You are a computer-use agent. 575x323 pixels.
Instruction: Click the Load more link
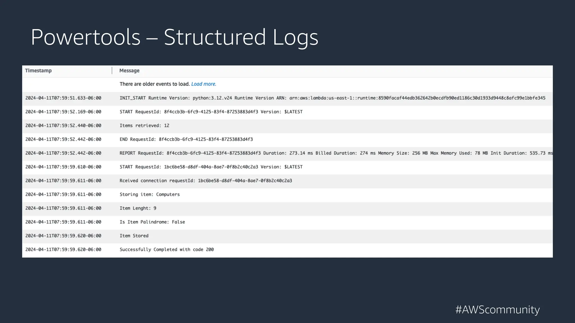pos(204,84)
